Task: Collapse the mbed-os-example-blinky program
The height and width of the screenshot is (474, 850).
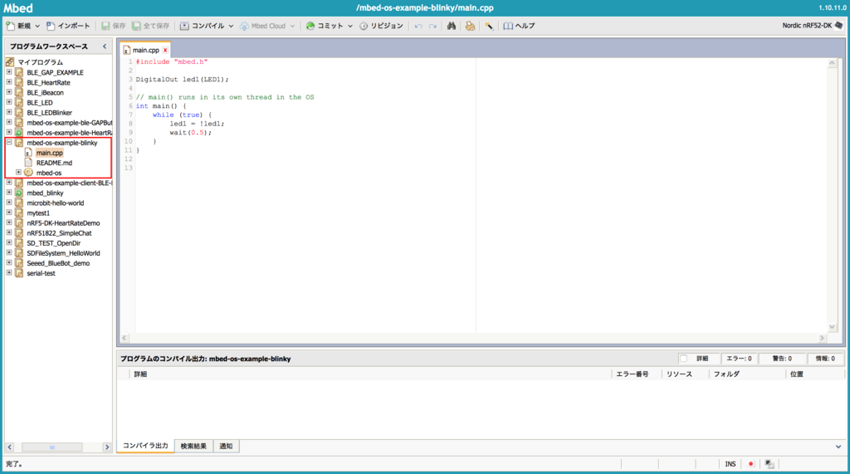Action: click(9, 143)
